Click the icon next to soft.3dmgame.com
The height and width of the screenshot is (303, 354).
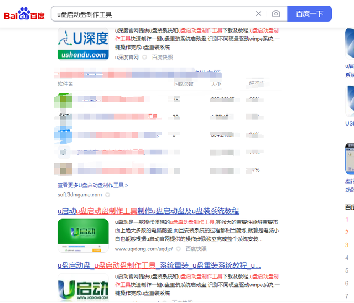tap(108, 195)
